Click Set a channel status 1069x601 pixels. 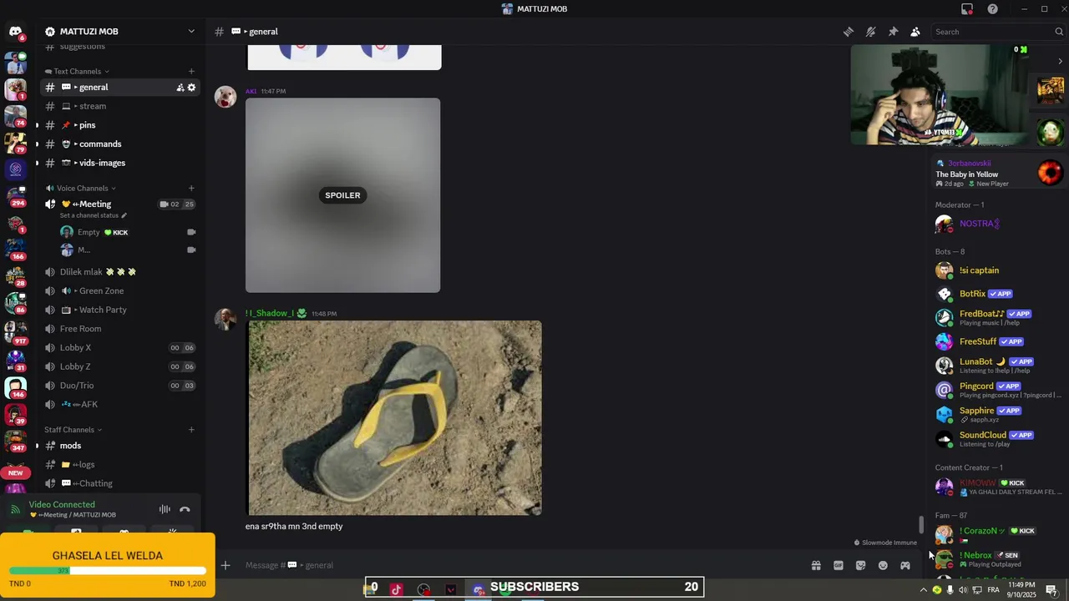(94, 215)
